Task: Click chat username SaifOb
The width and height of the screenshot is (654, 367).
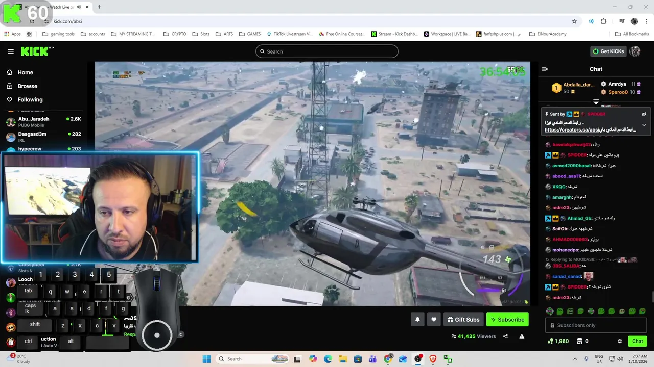Action: (559, 229)
